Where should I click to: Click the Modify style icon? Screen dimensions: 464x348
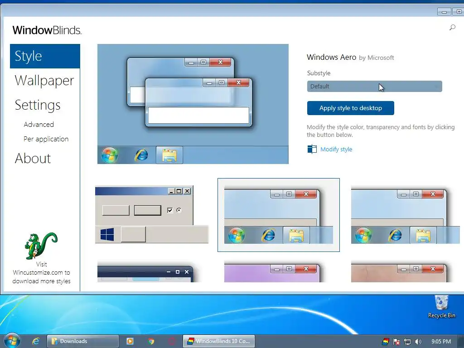click(312, 149)
